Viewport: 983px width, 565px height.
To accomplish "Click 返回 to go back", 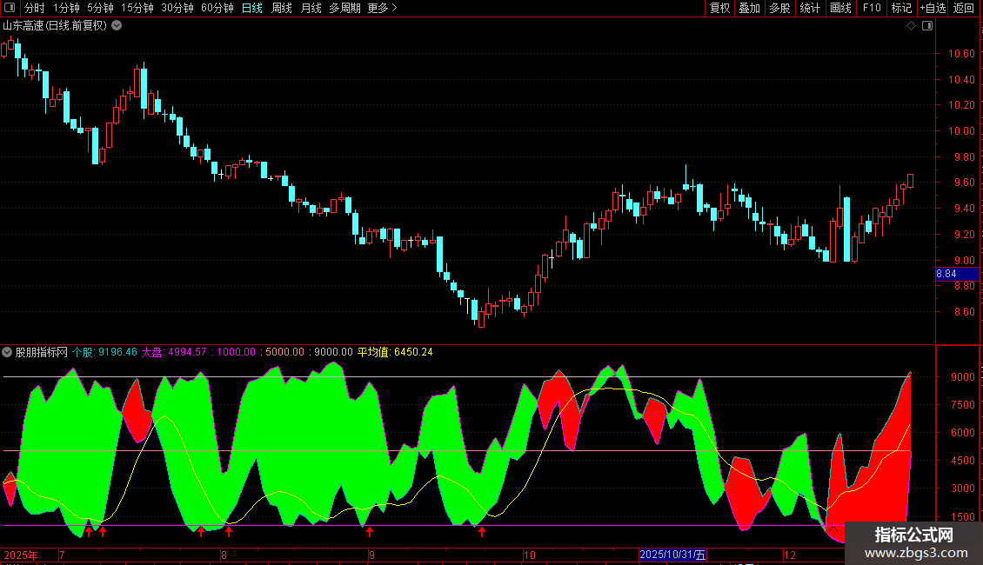I will 964,8.
